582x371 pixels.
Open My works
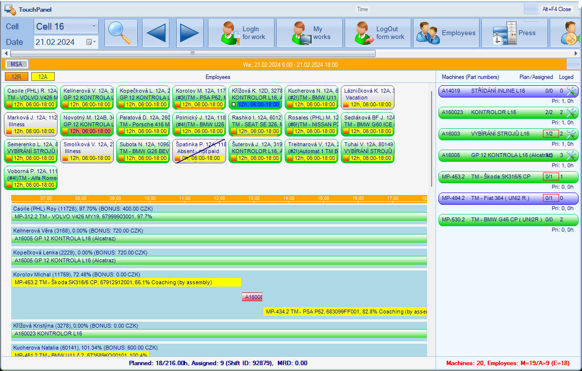point(310,33)
